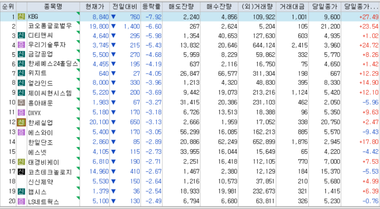Screen dimensions: 380x209
Task: Select stock name 캠시스
Action: [37, 192]
